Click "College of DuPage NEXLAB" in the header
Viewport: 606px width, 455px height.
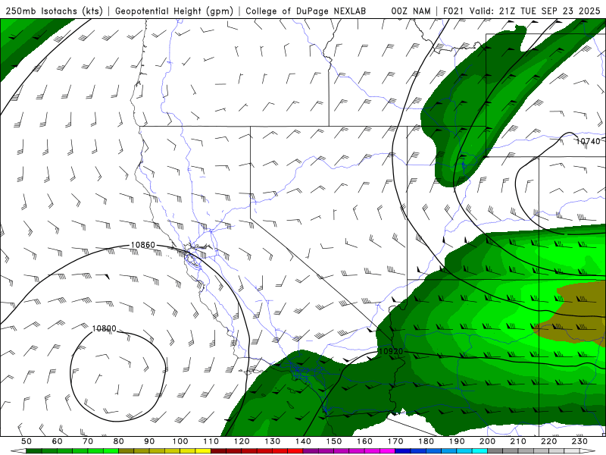306,11
